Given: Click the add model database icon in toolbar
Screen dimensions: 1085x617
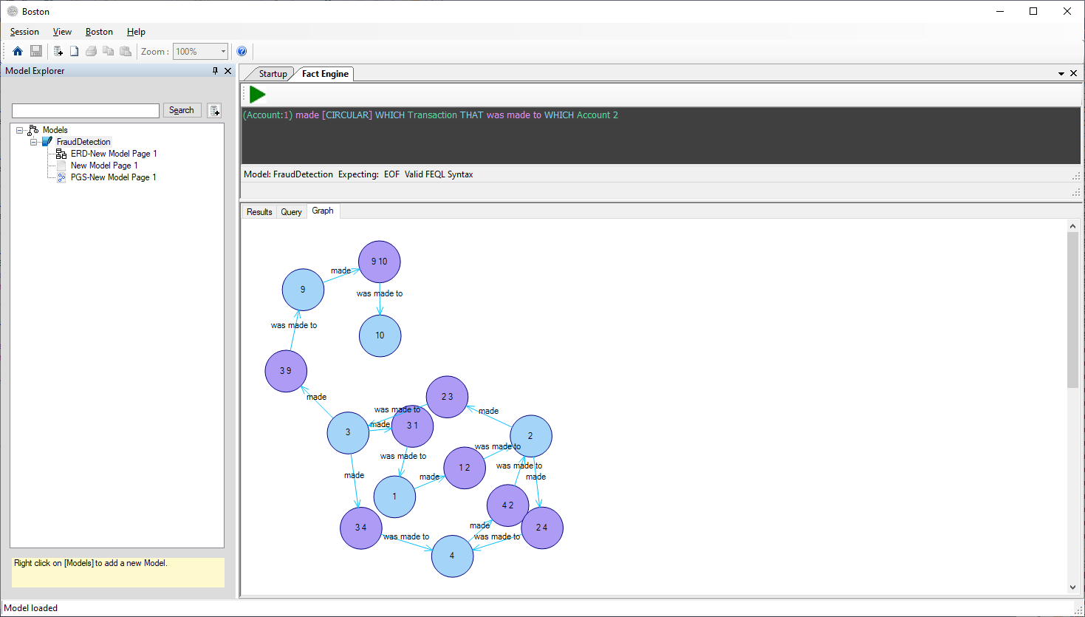Looking at the screenshot, I should pyautogui.click(x=58, y=51).
